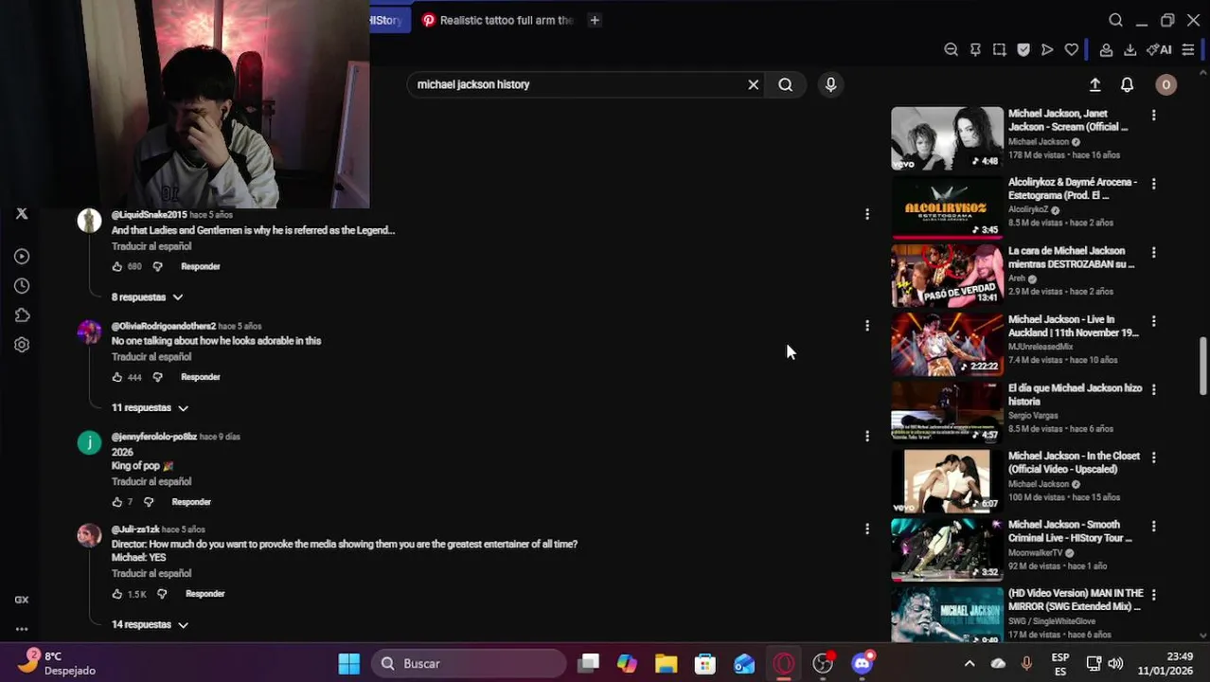Switch to Realistic tattoo full arm tab
The image size is (1210, 682).
tap(499, 20)
